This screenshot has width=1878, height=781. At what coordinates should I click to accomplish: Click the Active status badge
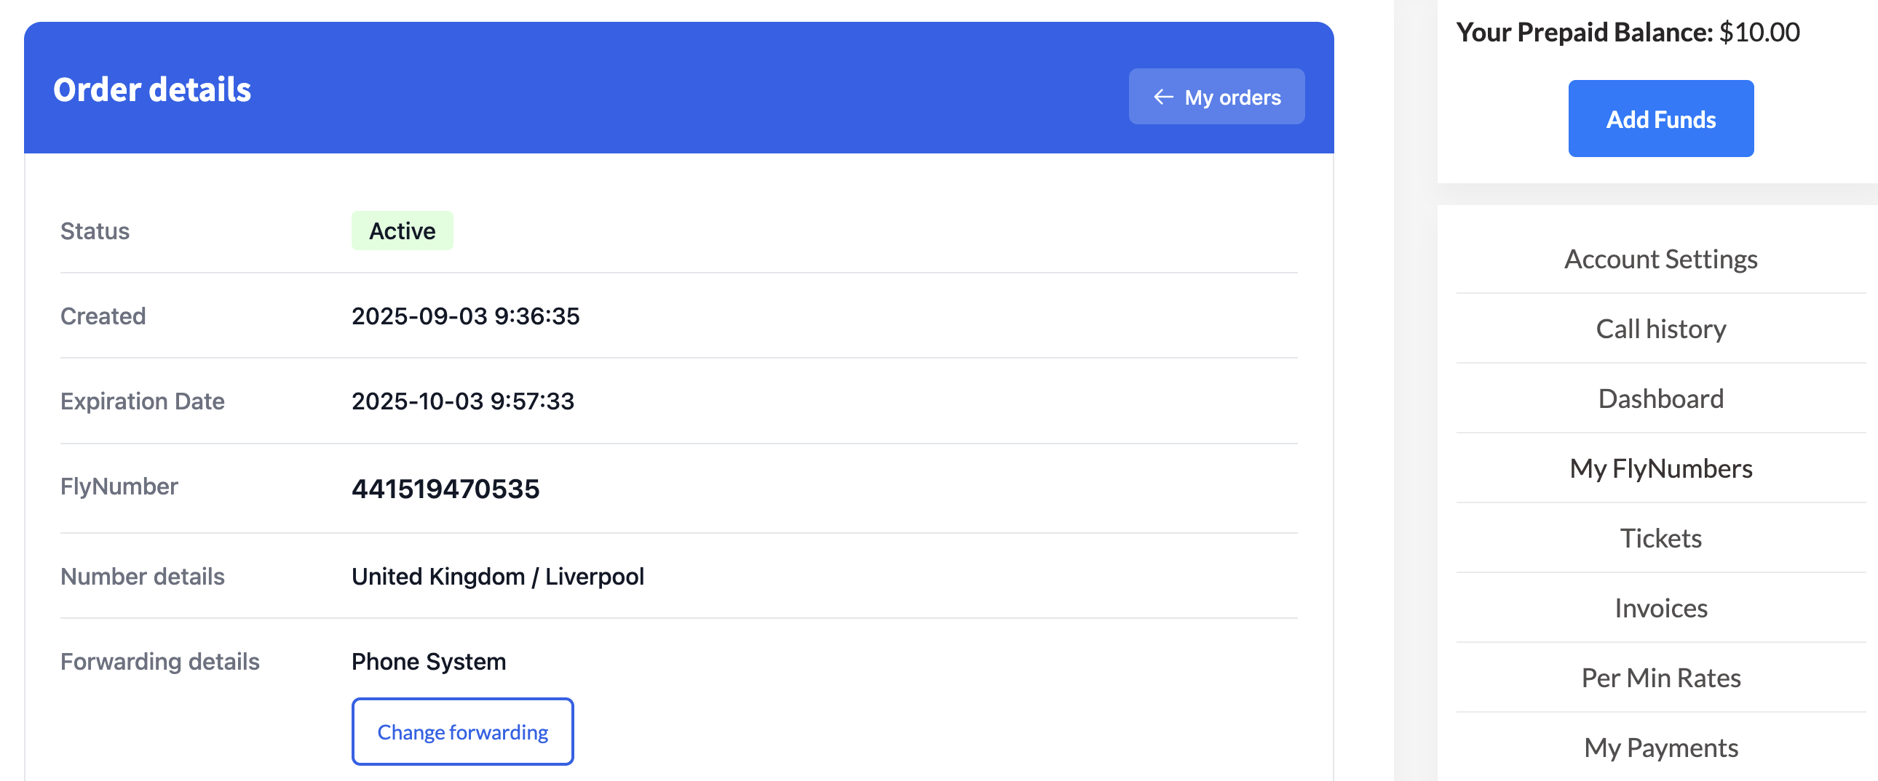tap(402, 231)
